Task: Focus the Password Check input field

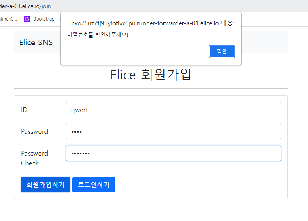Action: [x=174, y=153]
